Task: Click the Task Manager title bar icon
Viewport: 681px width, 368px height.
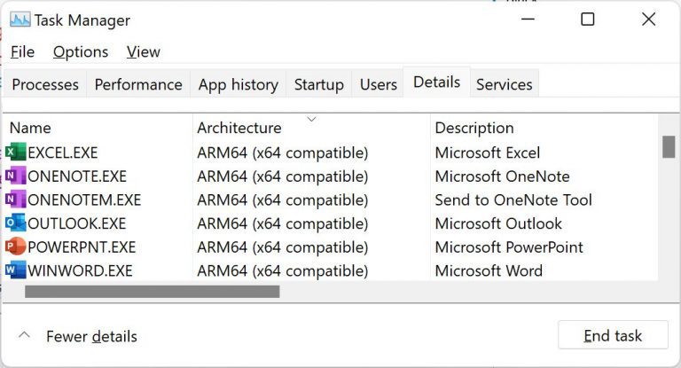Action: pyautogui.click(x=20, y=20)
